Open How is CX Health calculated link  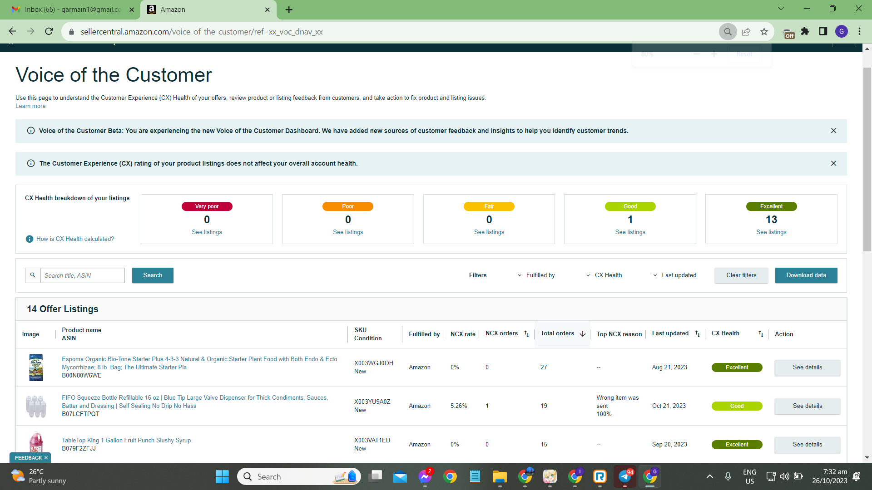coord(75,239)
